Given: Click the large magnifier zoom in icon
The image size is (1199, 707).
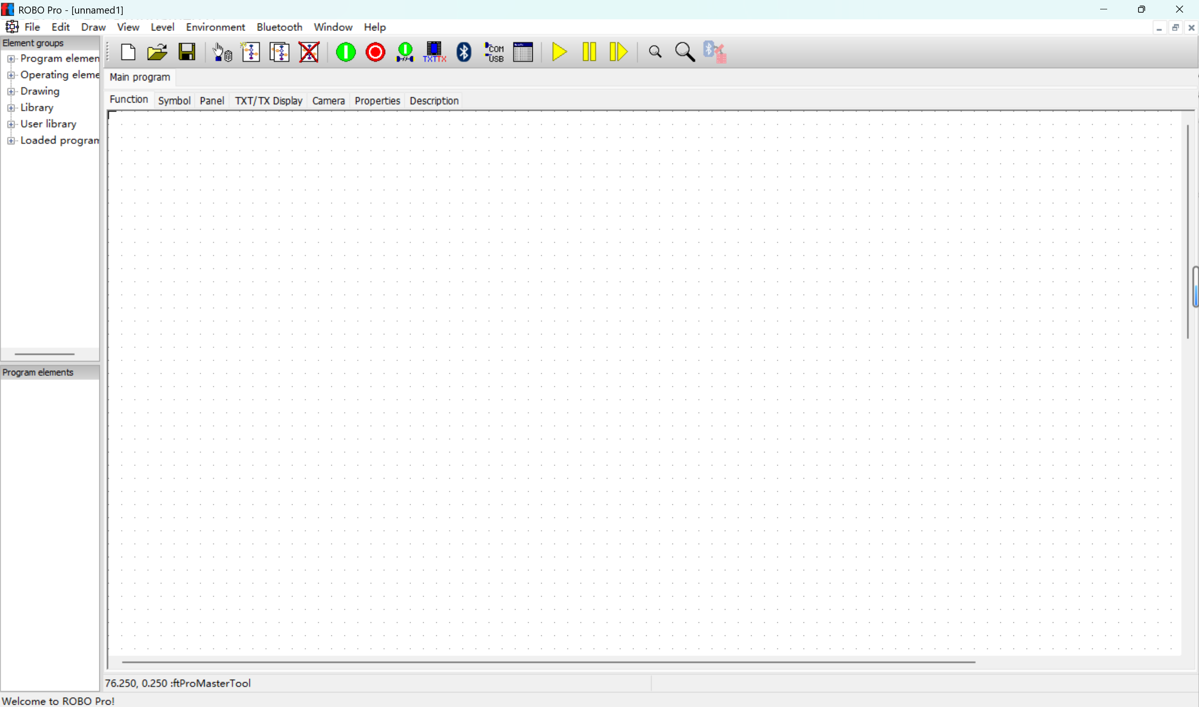Looking at the screenshot, I should 685,52.
